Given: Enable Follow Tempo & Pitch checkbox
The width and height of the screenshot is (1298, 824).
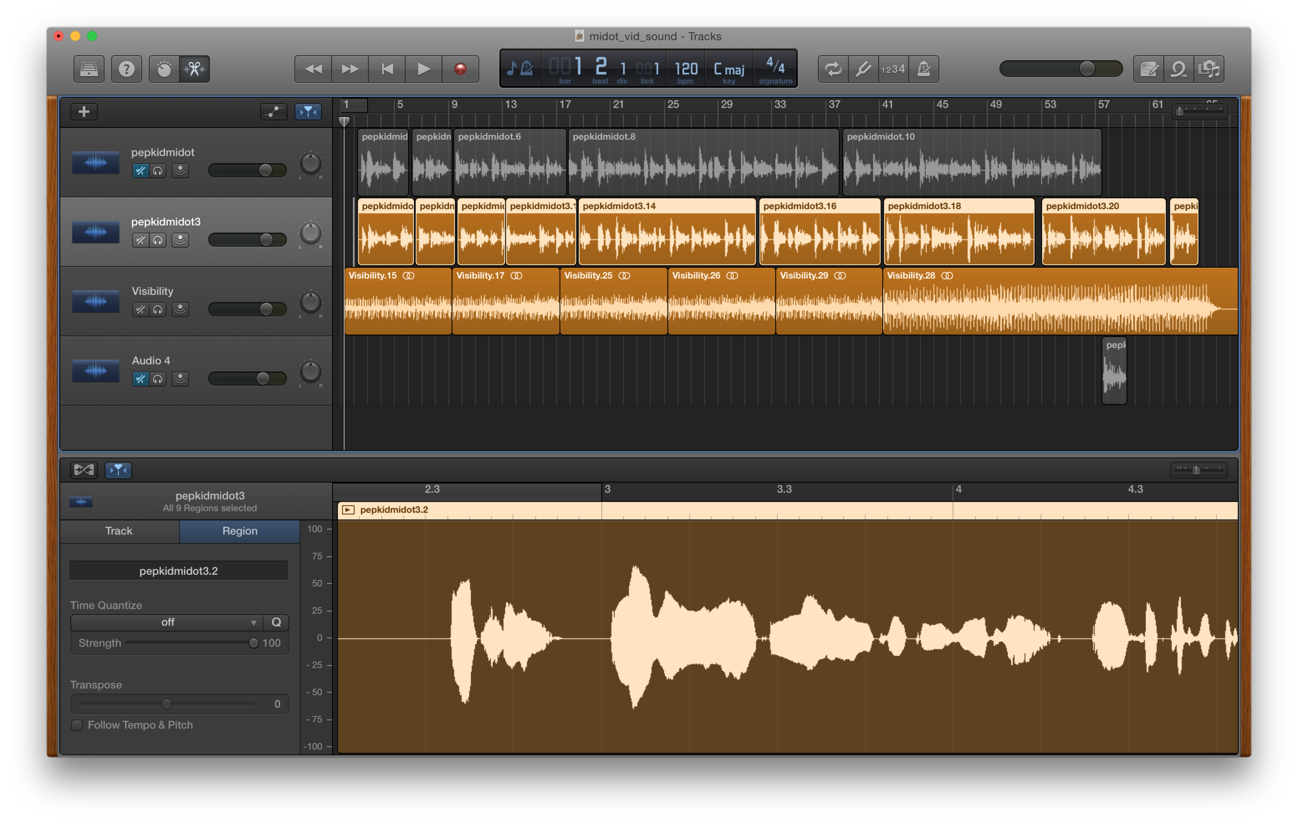Looking at the screenshot, I should [x=77, y=725].
